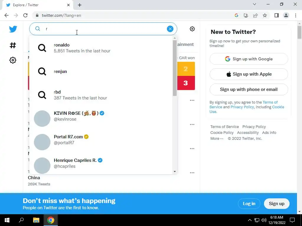Click Kevin Rose avatar thumbnail
This screenshot has height=226, width=302.
[x=42, y=118]
